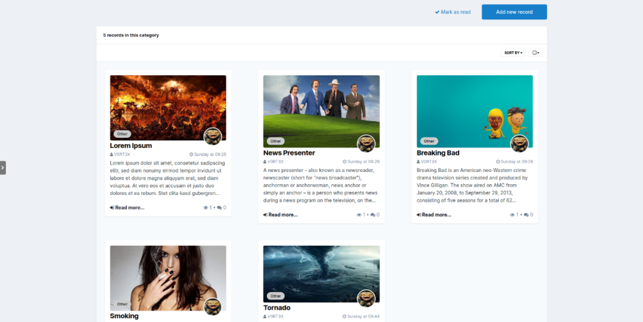Click the Add new record button
Viewport: 643px width, 322px height.
pyautogui.click(x=514, y=12)
